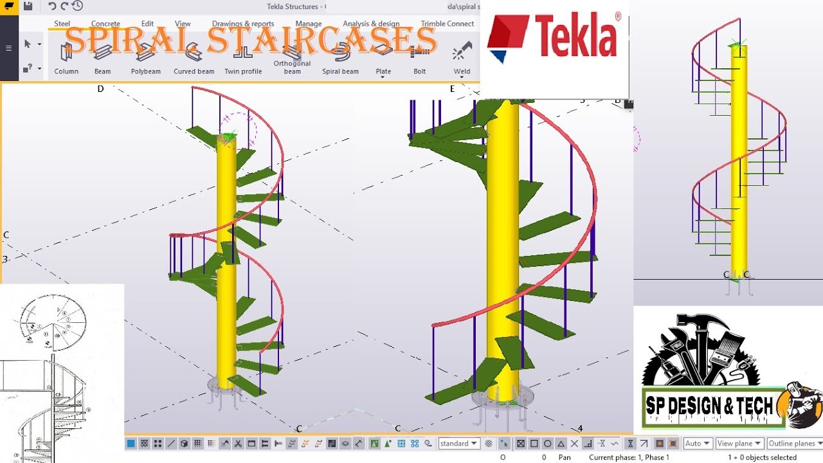Open the Trimble Connect tab
The height and width of the screenshot is (463, 823).
[x=448, y=24]
